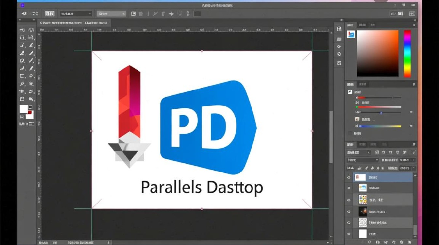This screenshot has width=439, height=245.
Task: Hide the topmost selected layer with its eye icon
Action: click(348, 177)
